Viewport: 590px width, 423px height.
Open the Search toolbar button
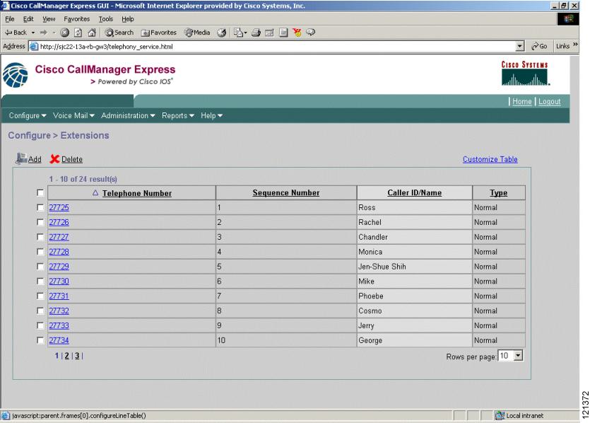119,33
